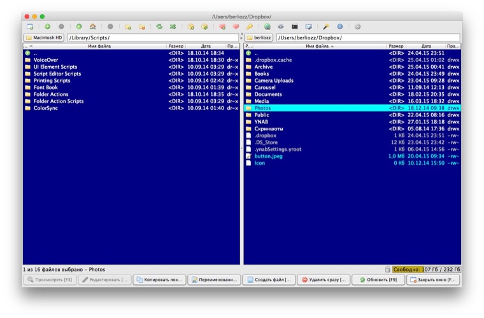The height and width of the screenshot is (318, 484).
Task: Open berliozz drive selector
Action: pyautogui.click(x=259, y=38)
